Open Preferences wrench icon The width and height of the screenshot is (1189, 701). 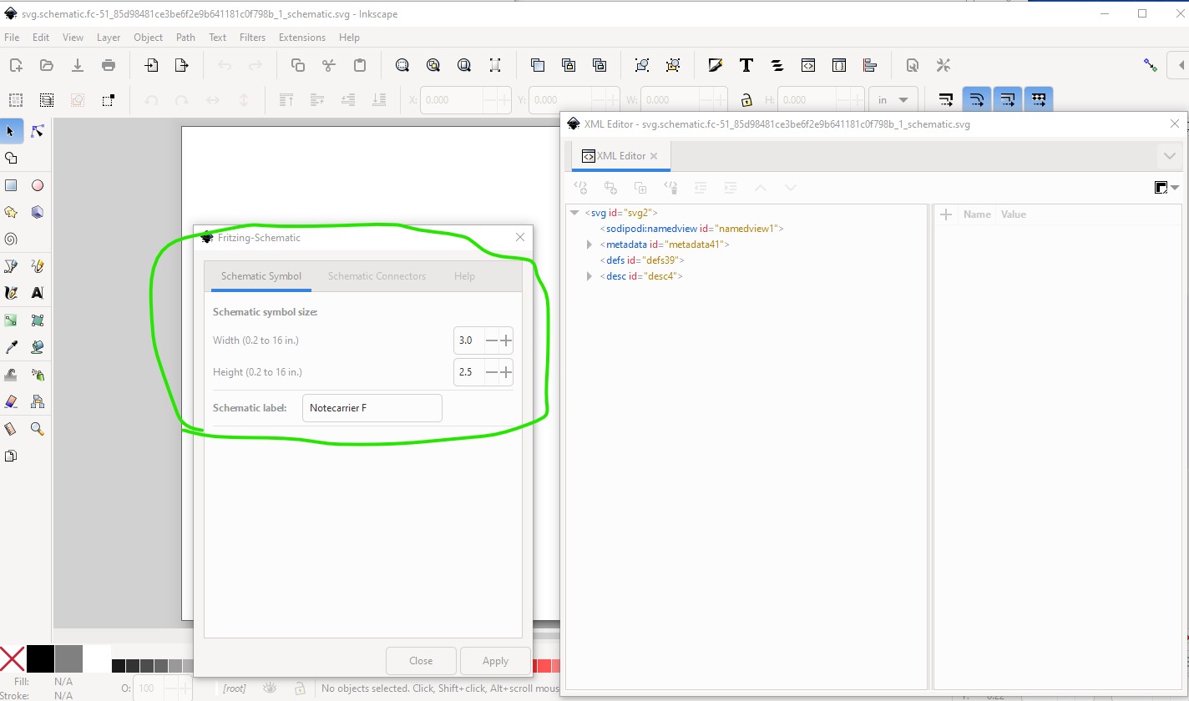944,65
